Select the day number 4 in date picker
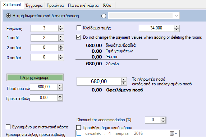This screenshot has width=206, height=137. click(x=110, y=133)
